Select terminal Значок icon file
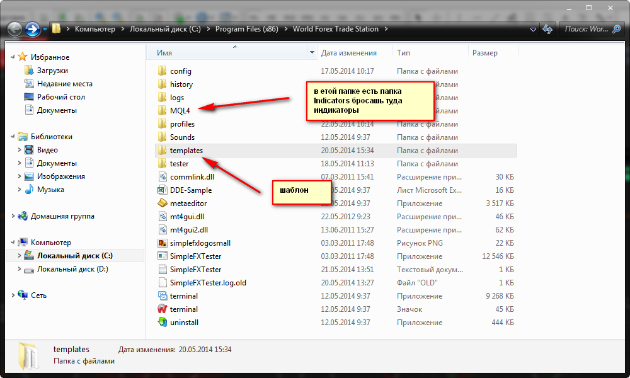The image size is (630, 378). [163, 309]
